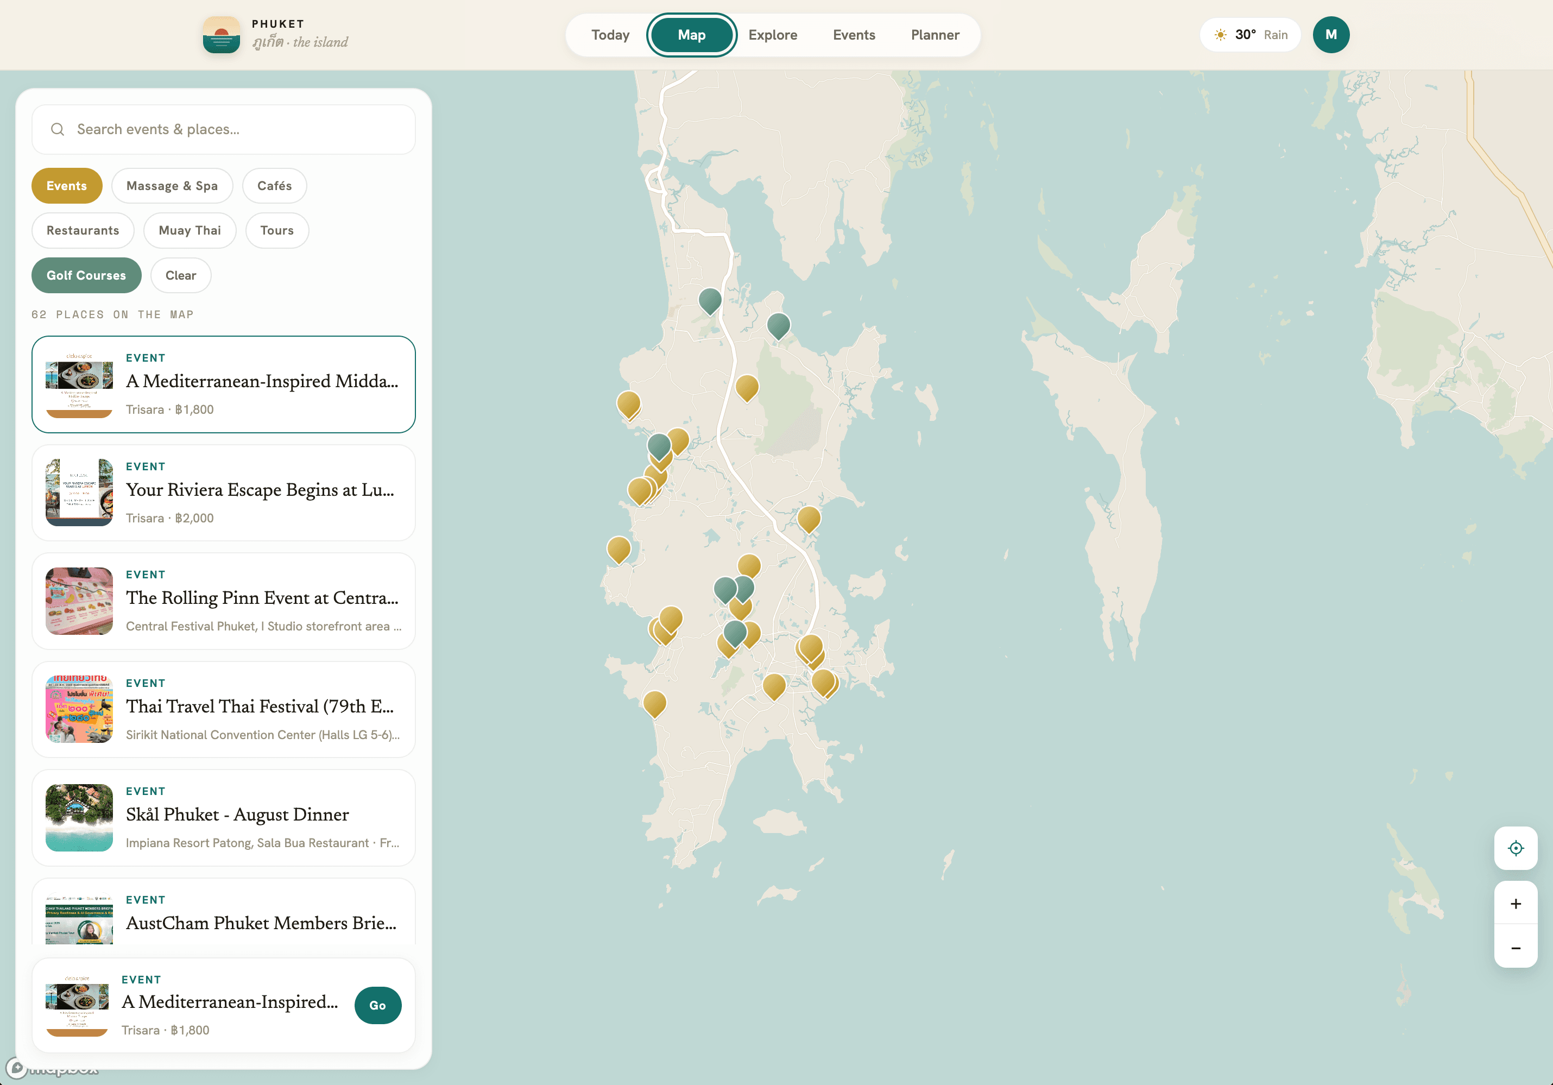Open Thai Travel Thai Festival card

click(x=223, y=709)
